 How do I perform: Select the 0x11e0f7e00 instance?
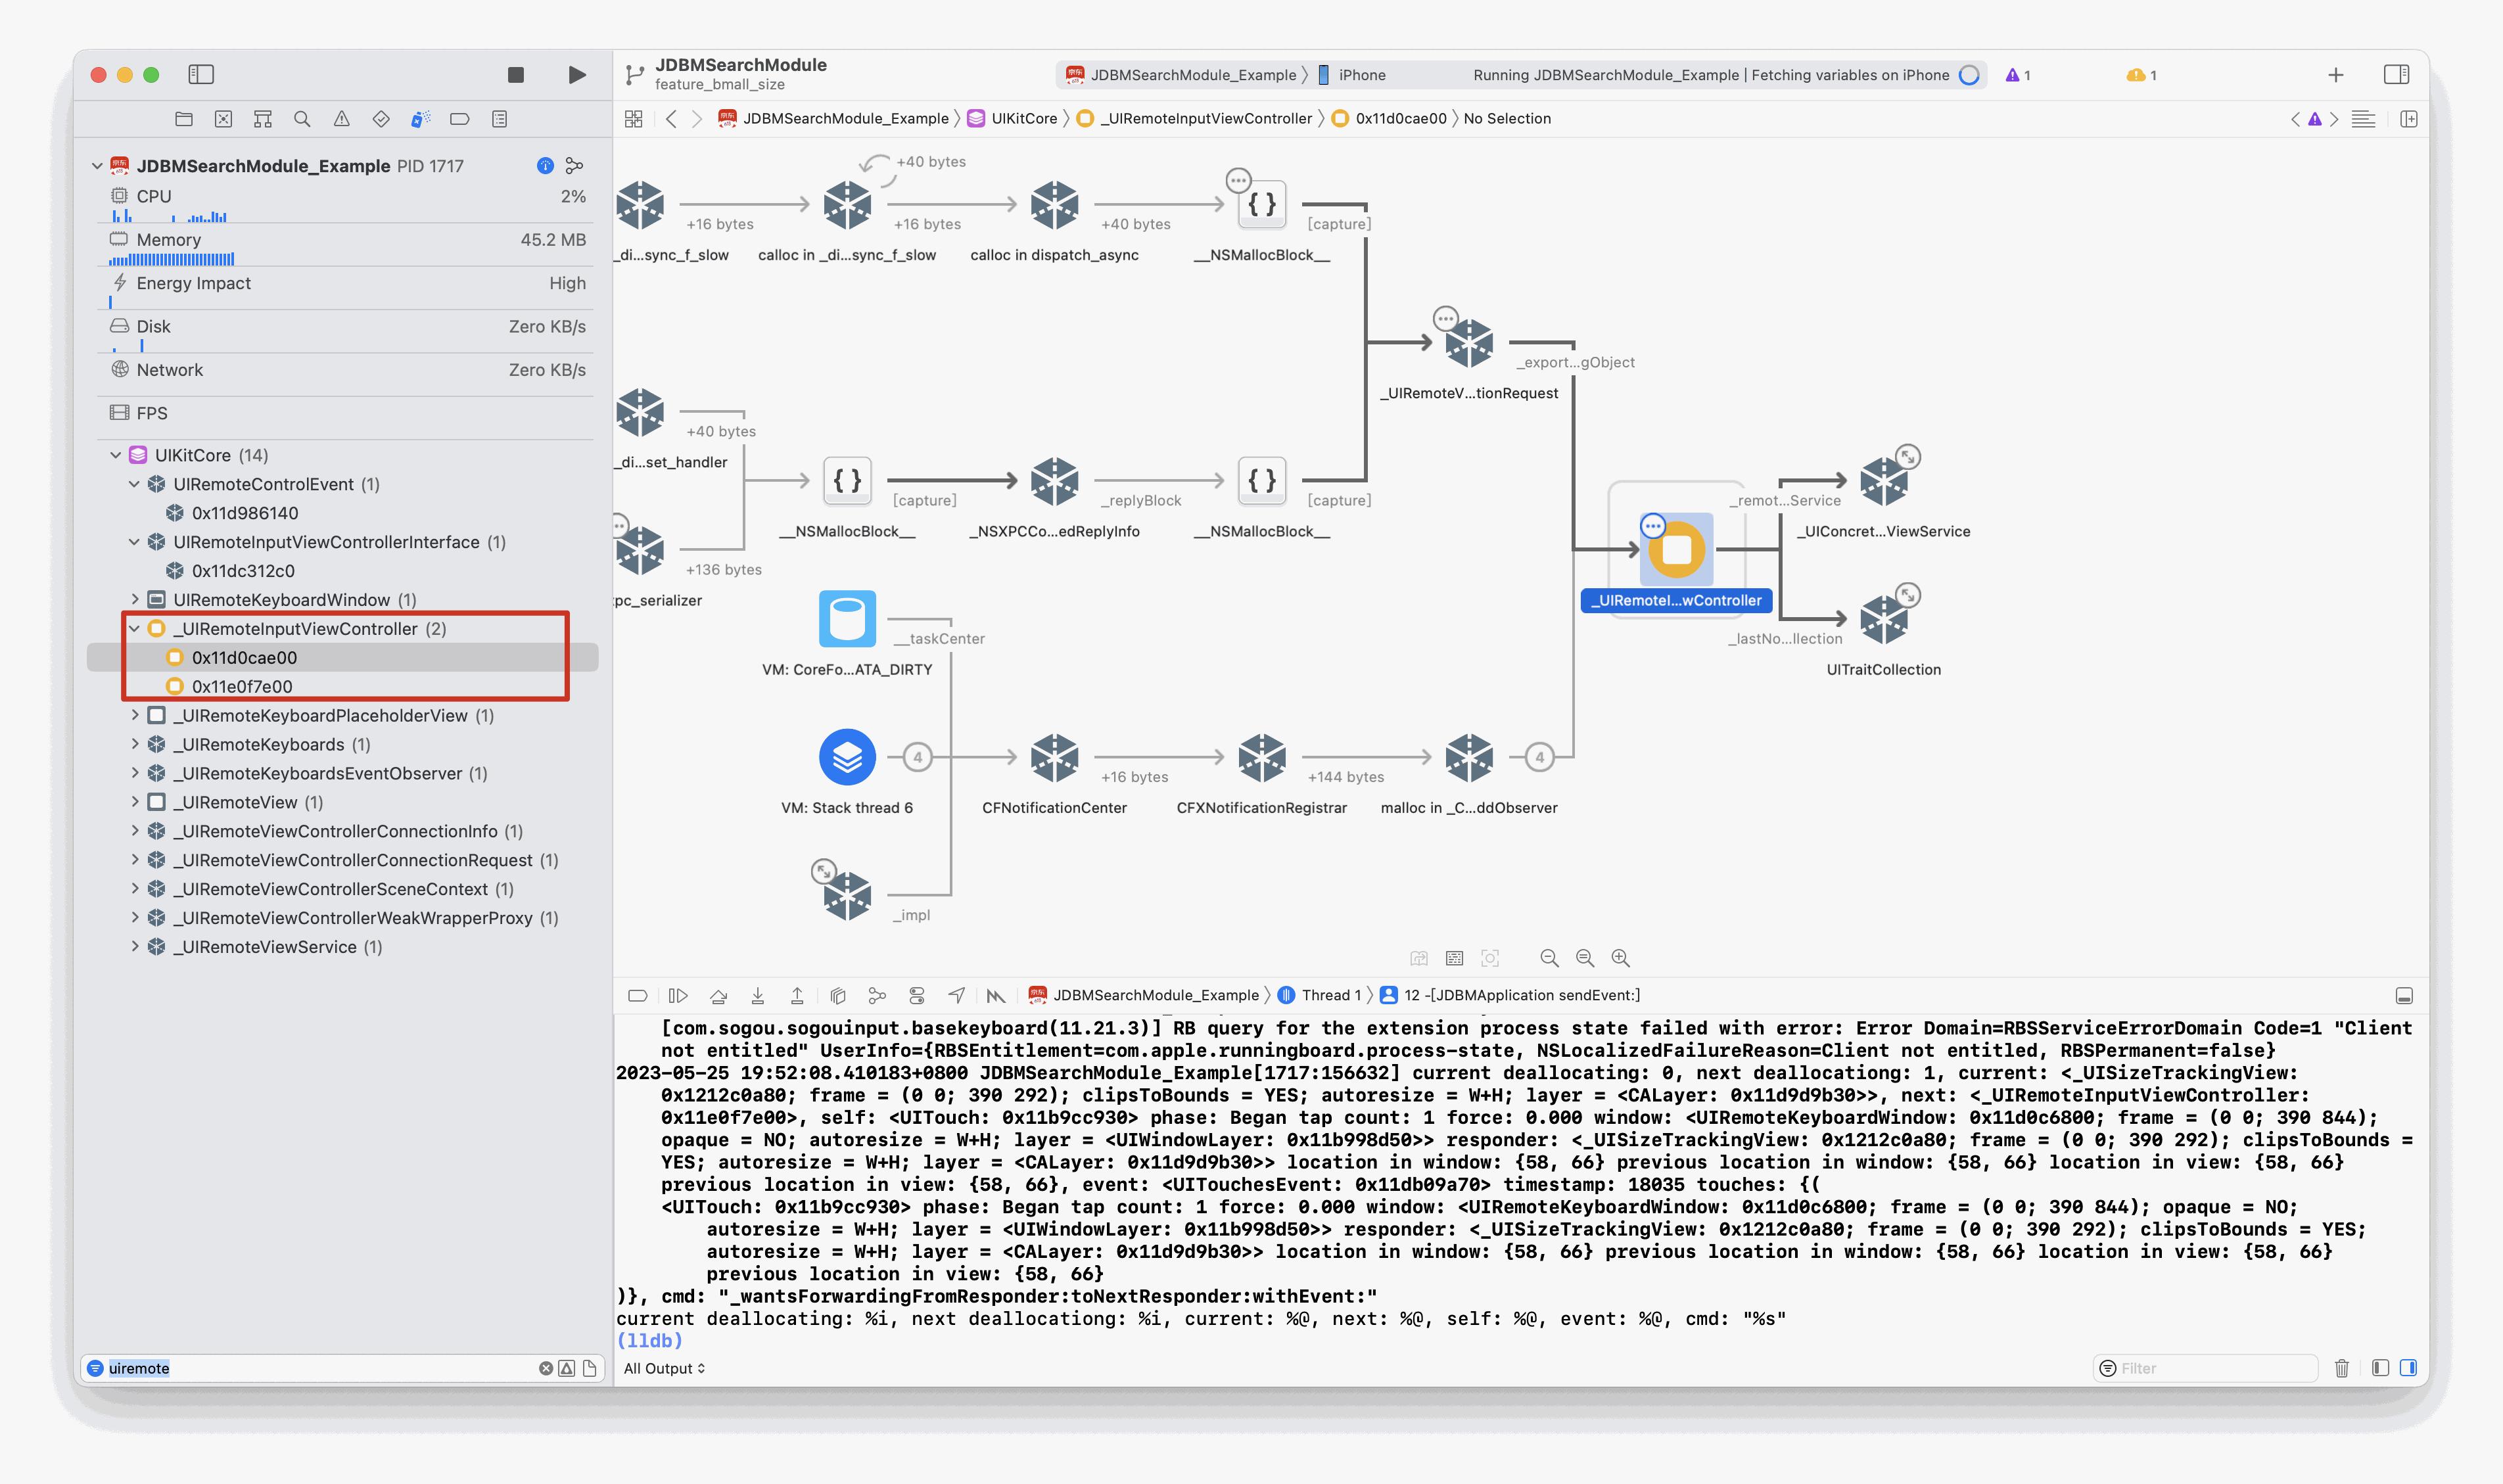coord(242,687)
